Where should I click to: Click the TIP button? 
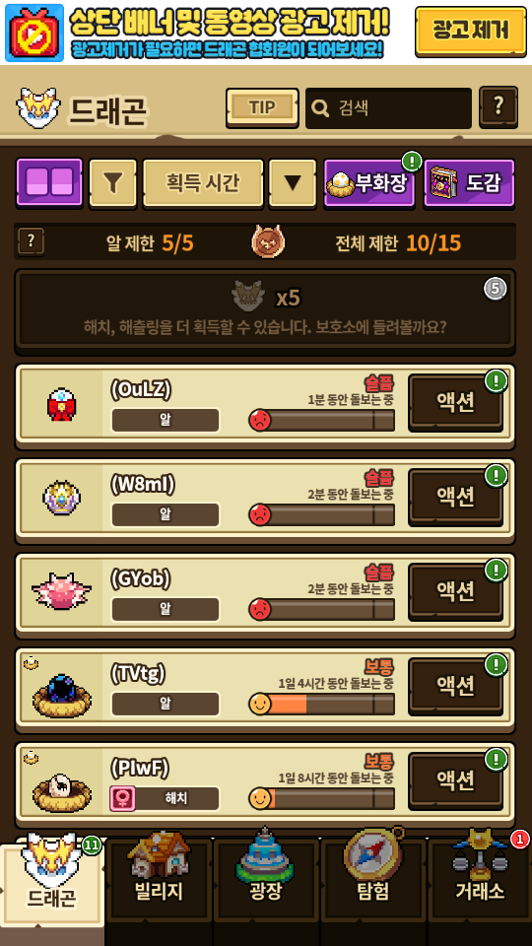tap(262, 108)
